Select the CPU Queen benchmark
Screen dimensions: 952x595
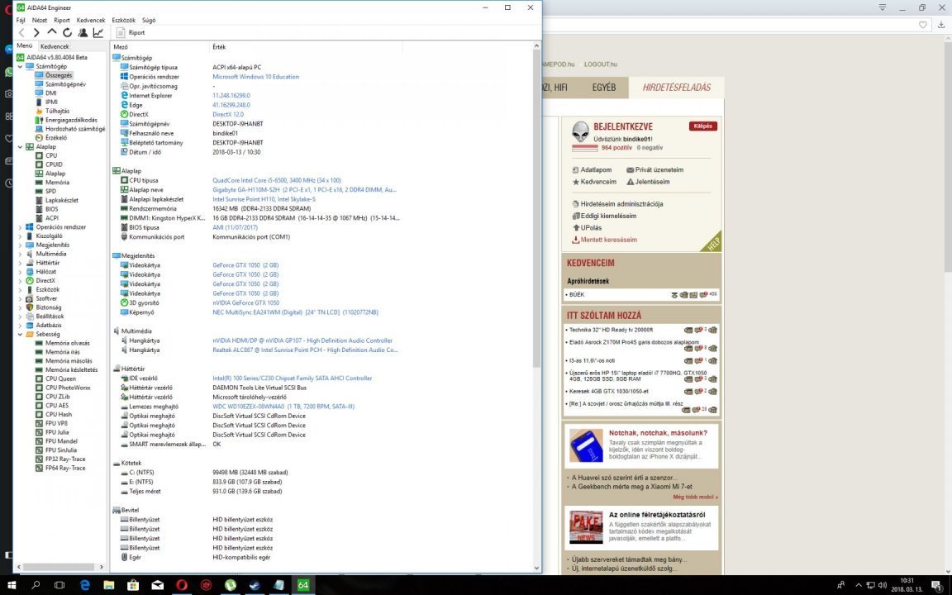(x=60, y=378)
